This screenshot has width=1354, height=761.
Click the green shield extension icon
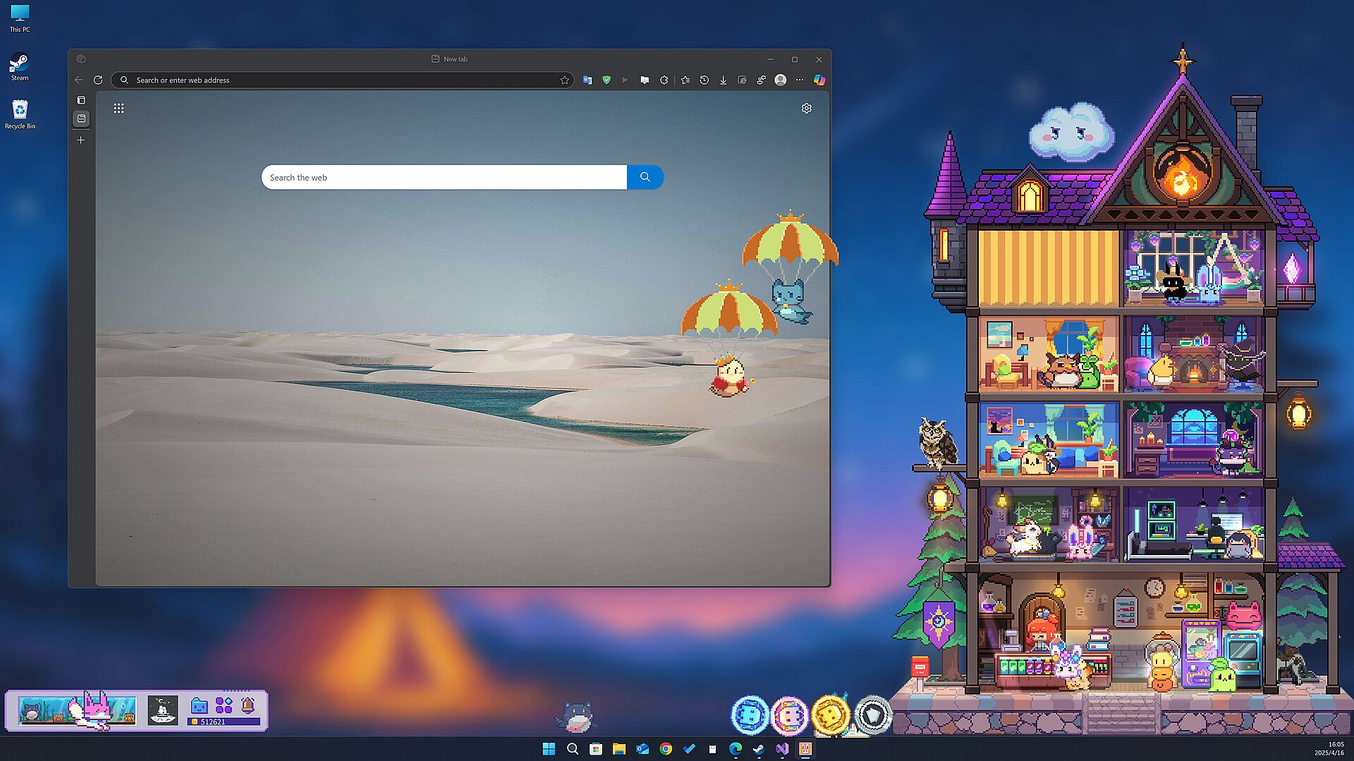606,80
